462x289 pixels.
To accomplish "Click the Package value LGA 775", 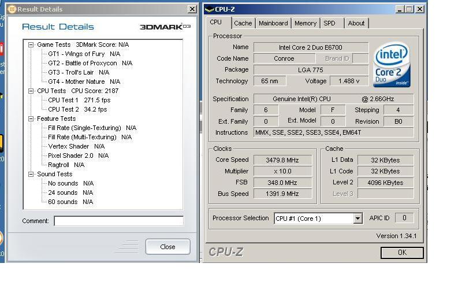I will click(311, 70).
